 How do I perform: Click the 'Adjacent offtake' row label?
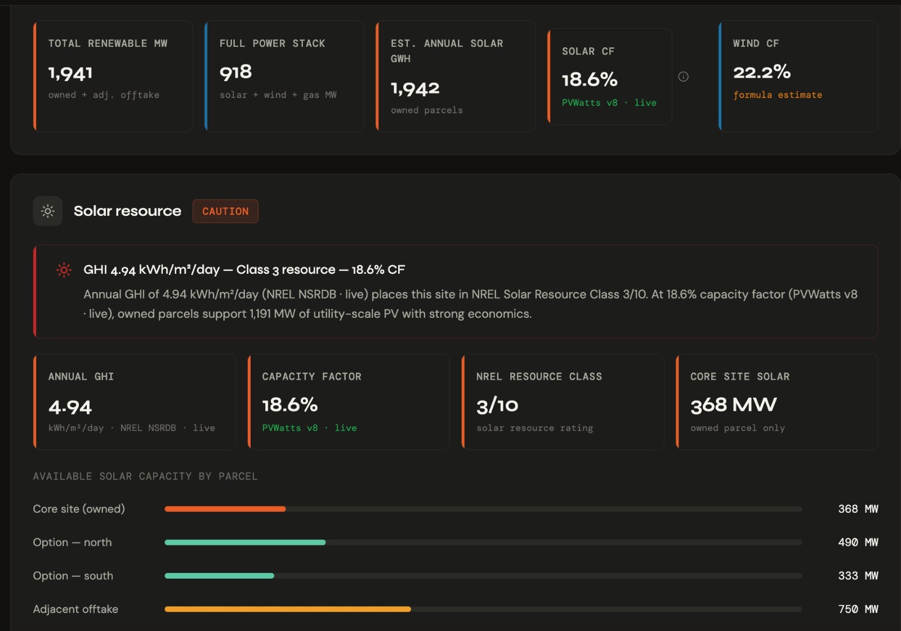tap(75, 609)
